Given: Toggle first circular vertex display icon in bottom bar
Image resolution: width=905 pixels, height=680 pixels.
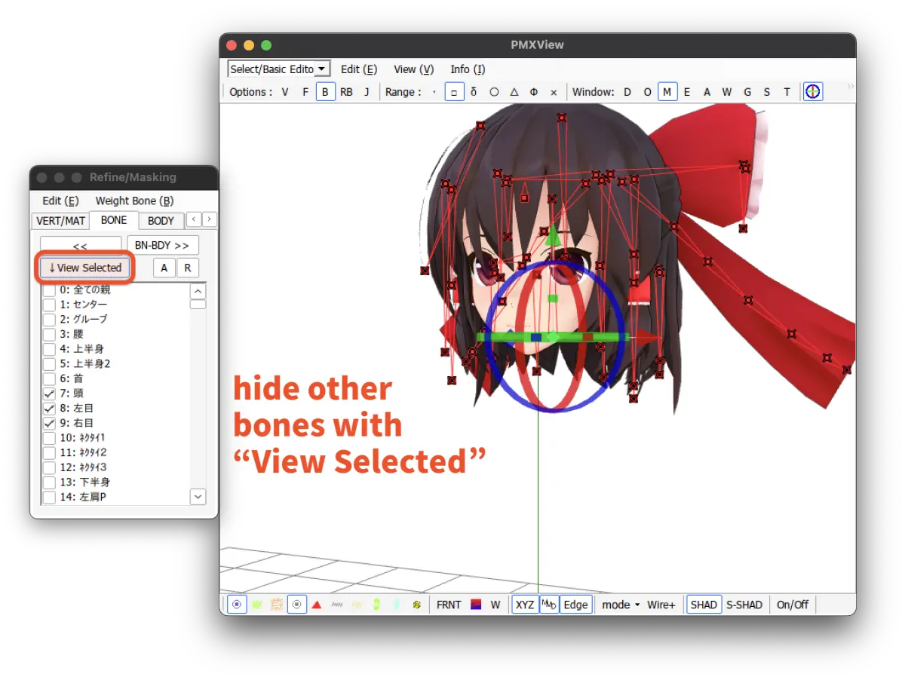Looking at the screenshot, I should pyautogui.click(x=237, y=605).
